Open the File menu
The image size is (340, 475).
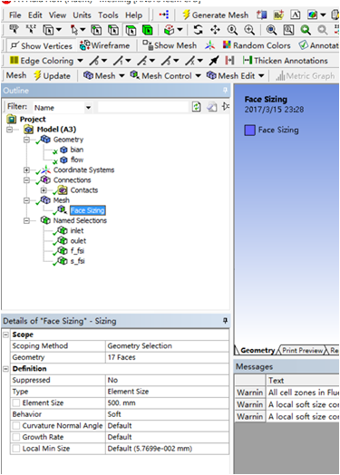point(15,15)
